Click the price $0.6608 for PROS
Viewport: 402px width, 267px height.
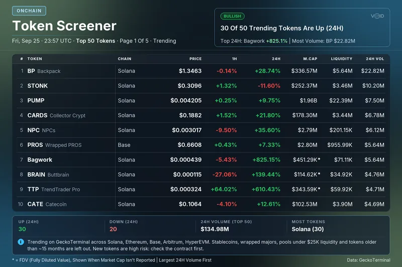(189, 145)
